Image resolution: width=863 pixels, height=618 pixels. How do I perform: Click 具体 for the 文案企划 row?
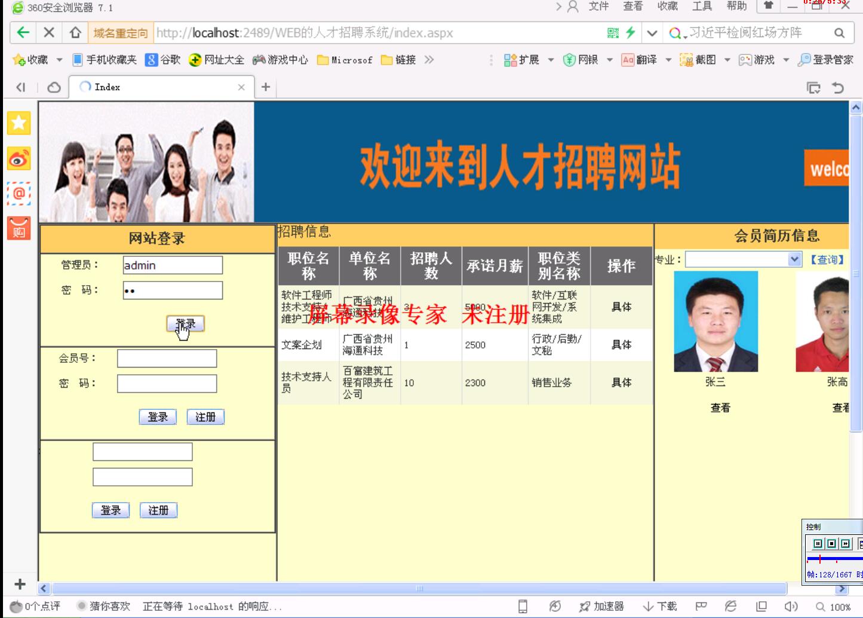click(x=621, y=345)
